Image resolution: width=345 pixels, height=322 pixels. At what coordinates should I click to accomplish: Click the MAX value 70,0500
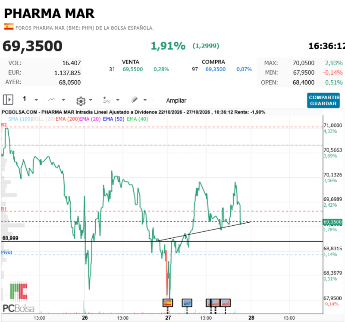[304, 63]
